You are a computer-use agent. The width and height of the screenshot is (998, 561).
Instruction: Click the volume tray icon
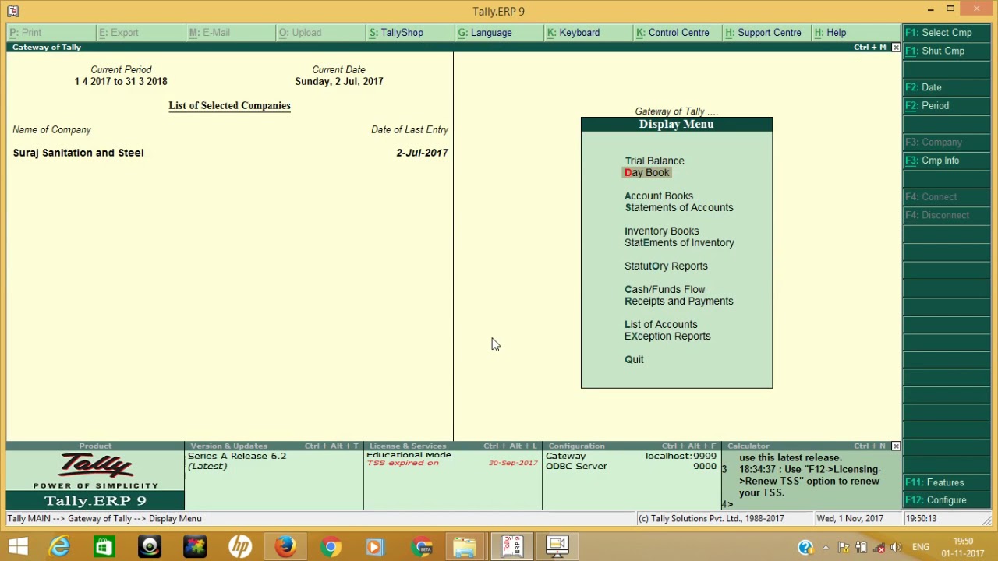[896, 548]
